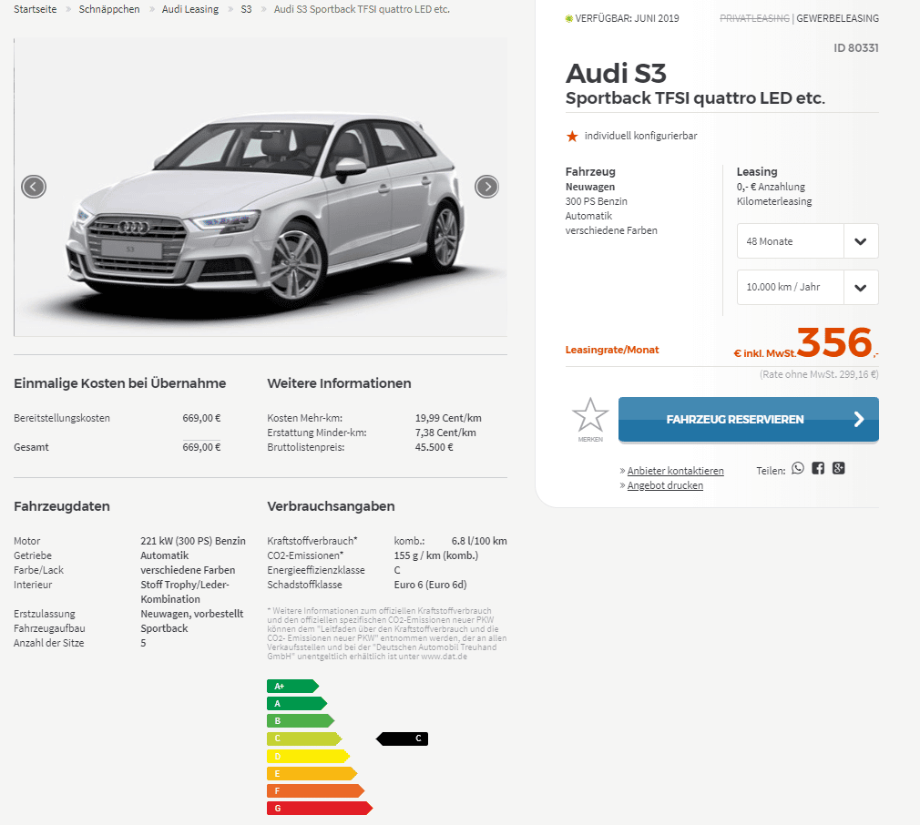Click the 7,38 Cent/km value
The width and height of the screenshot is (920, 825).
click(x=445, y=433)
